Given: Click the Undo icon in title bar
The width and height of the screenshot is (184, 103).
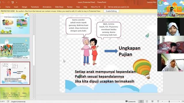Looking at the screenshot, I should click(3, 2).
